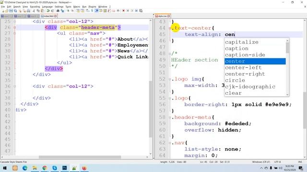Image resolution: width=307 pixels, height=172 pixels.
Task: Click the Zoom Out toolbar icon
Action: point(72,11)
